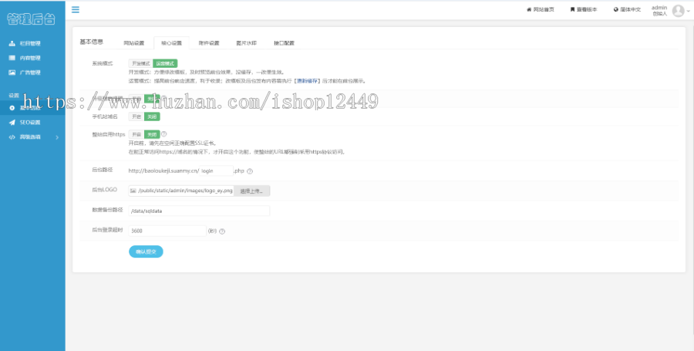Click the 3600 login timeout field
Viewport: 694px width, 351px height.
point(168,231)
